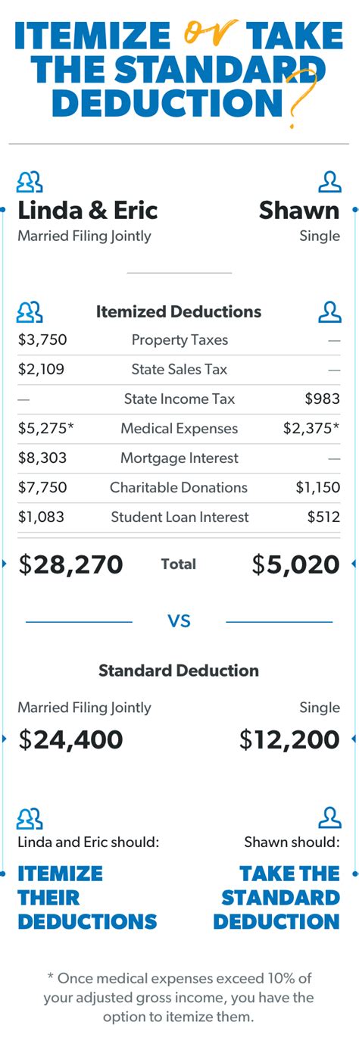Click the $24,400 standard deduction amount
The height and width of the screenshot is (1044, 359).
pos(70,739)
